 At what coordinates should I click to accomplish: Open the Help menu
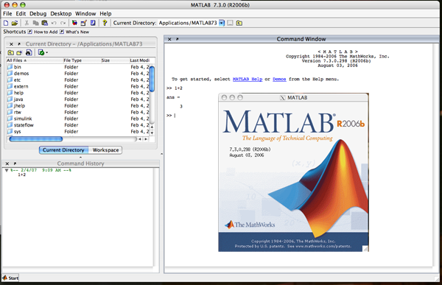tap(105, 13)
